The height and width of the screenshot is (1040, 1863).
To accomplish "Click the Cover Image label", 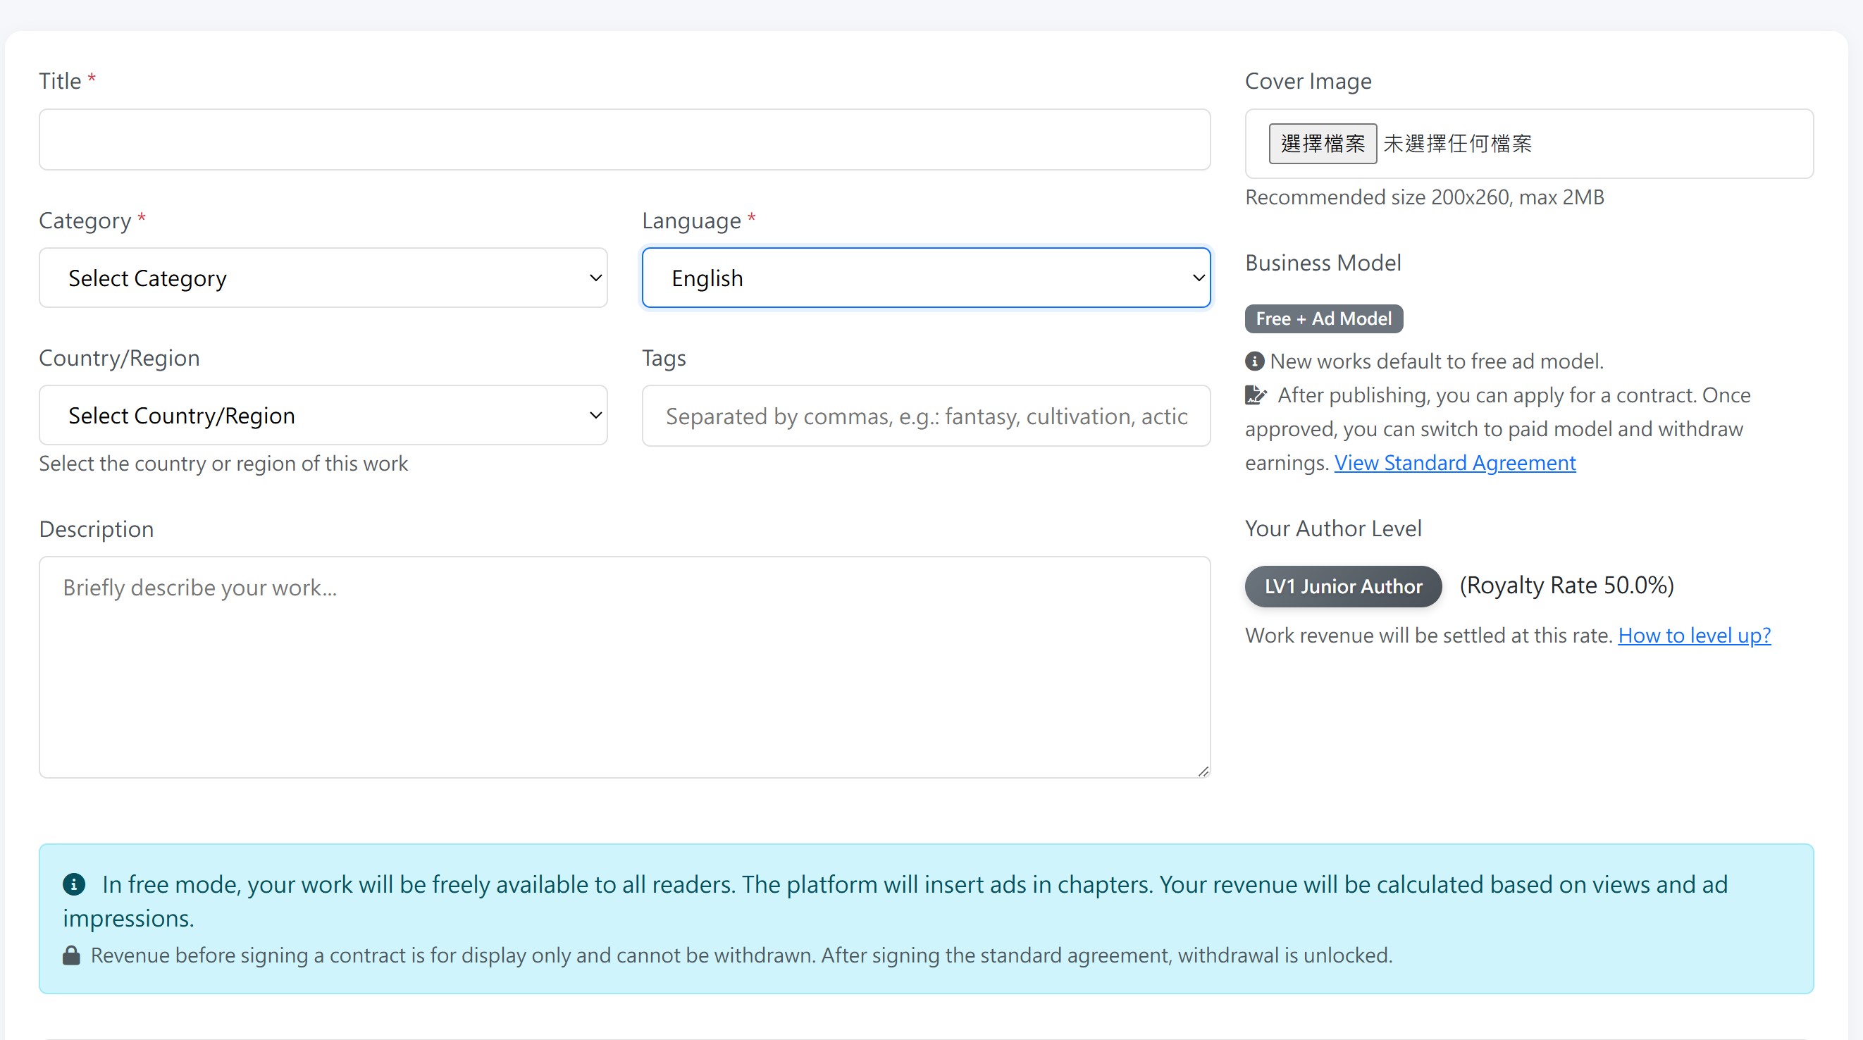I will click(1308, 81).
